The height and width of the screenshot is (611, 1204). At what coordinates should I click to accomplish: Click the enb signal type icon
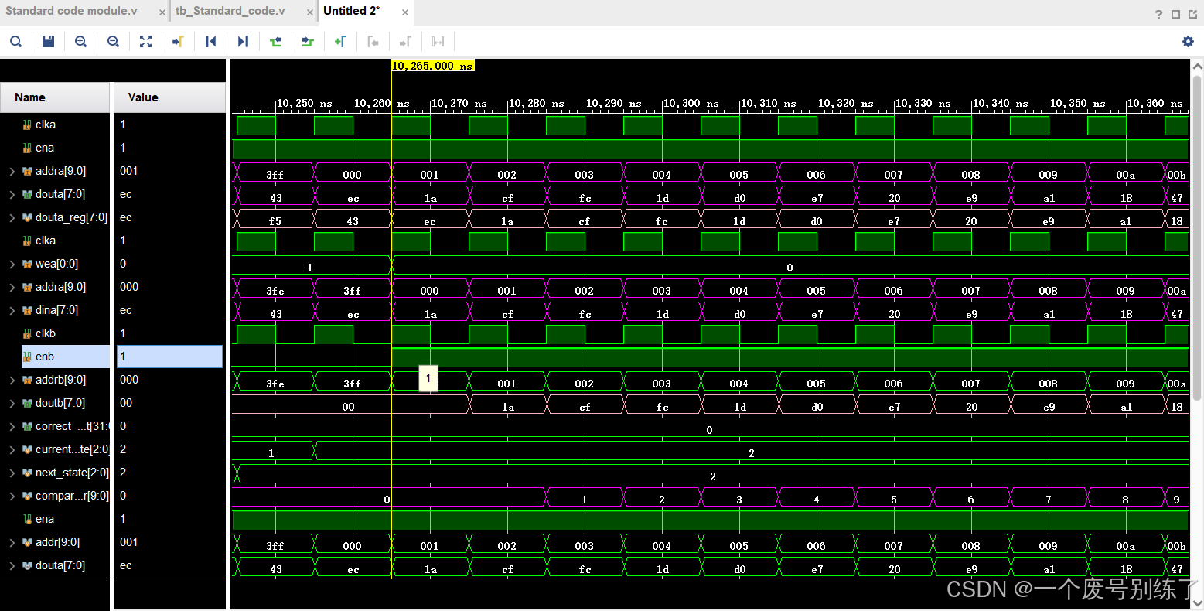[x=27, y=357]
